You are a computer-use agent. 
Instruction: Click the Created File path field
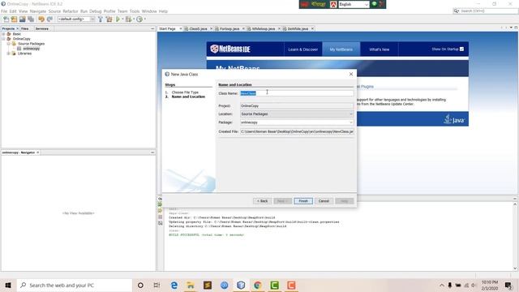297,131
